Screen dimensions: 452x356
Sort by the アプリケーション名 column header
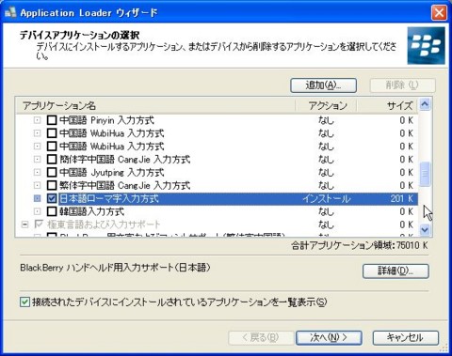point(155,105)
